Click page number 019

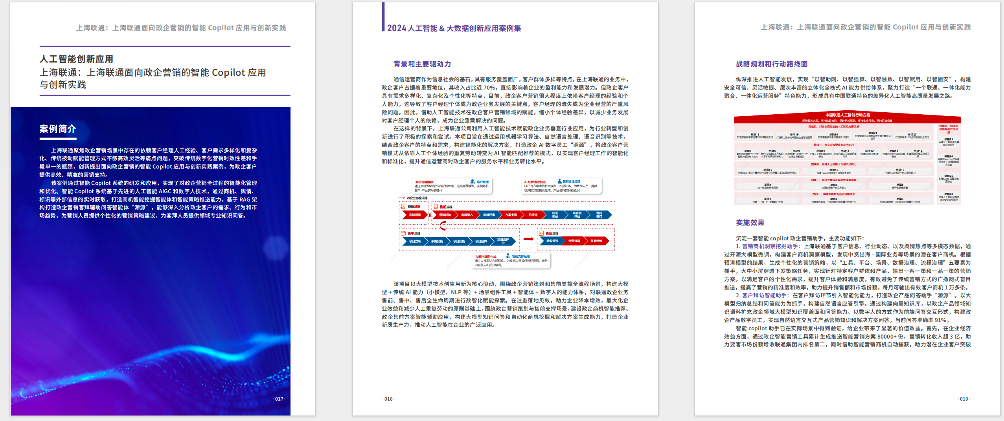click(x=964, y=399)
